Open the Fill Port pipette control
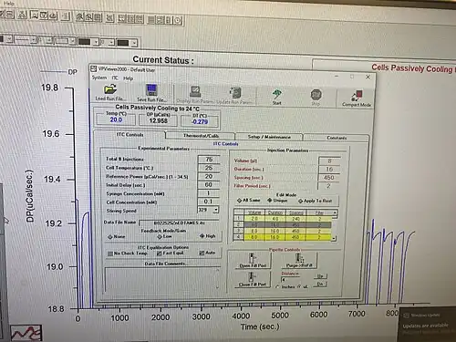Image resolution: width=456 pixels, height=342 pixels. pyautogui.click(x=253, y=261)
